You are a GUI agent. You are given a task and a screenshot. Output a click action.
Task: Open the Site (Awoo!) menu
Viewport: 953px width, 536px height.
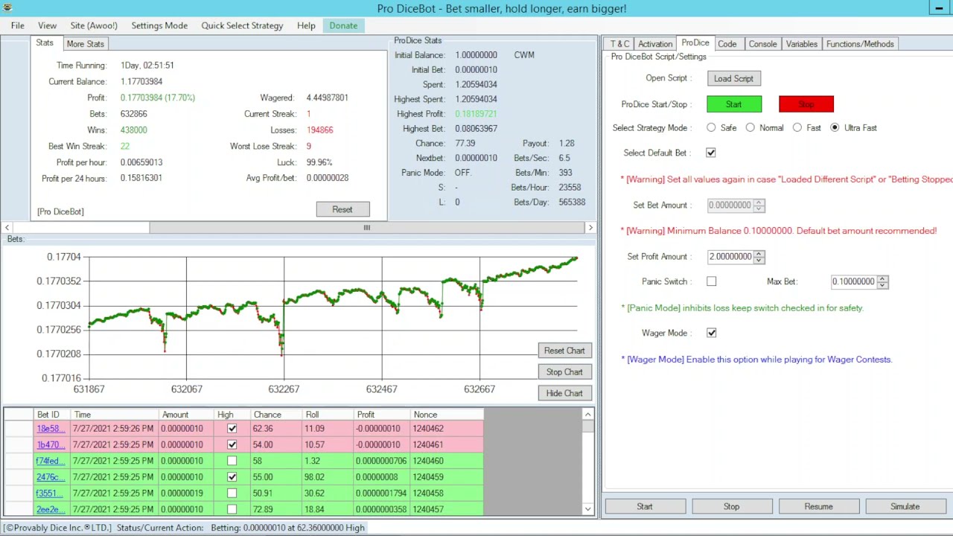pos(94,25)
